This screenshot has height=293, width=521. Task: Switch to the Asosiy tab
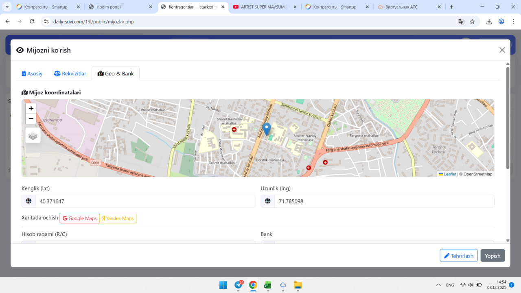[32, 74]
